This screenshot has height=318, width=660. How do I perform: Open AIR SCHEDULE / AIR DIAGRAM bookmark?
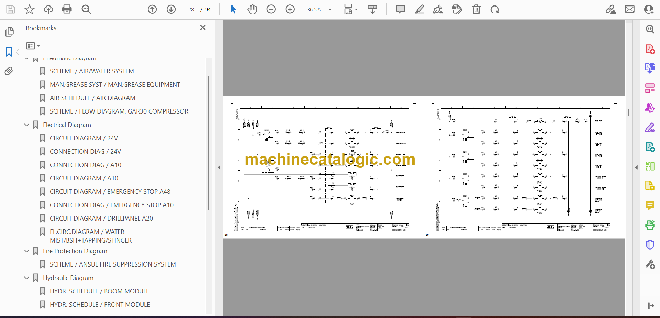tap(92, 98)
